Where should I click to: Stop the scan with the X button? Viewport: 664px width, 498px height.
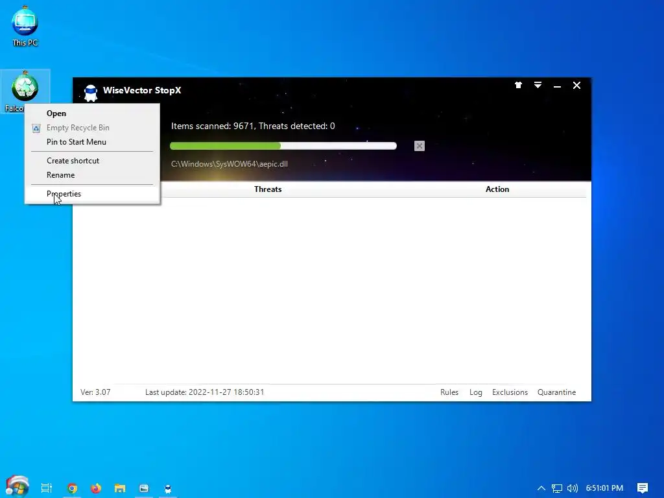[420, 146]
